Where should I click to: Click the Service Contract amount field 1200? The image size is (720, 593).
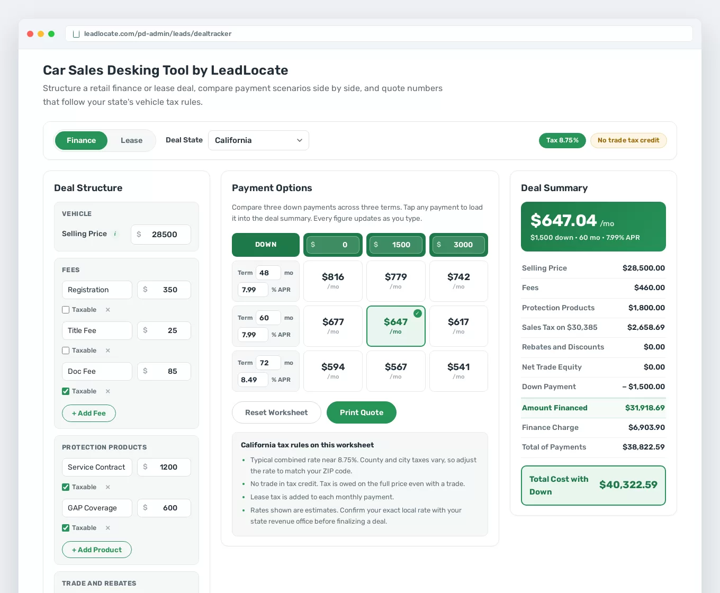click(164, 467)
